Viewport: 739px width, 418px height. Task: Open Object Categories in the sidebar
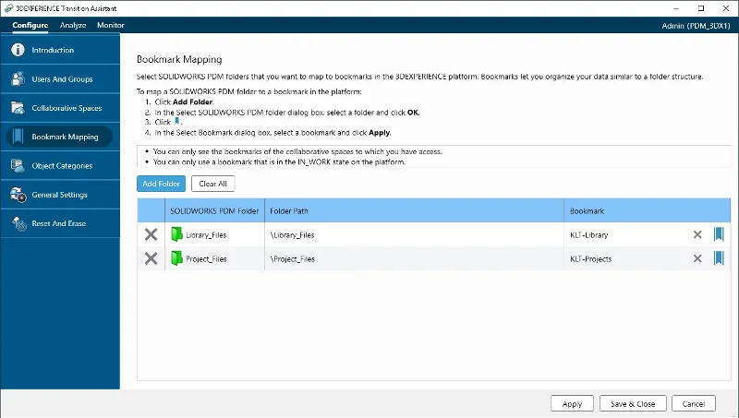61,166
